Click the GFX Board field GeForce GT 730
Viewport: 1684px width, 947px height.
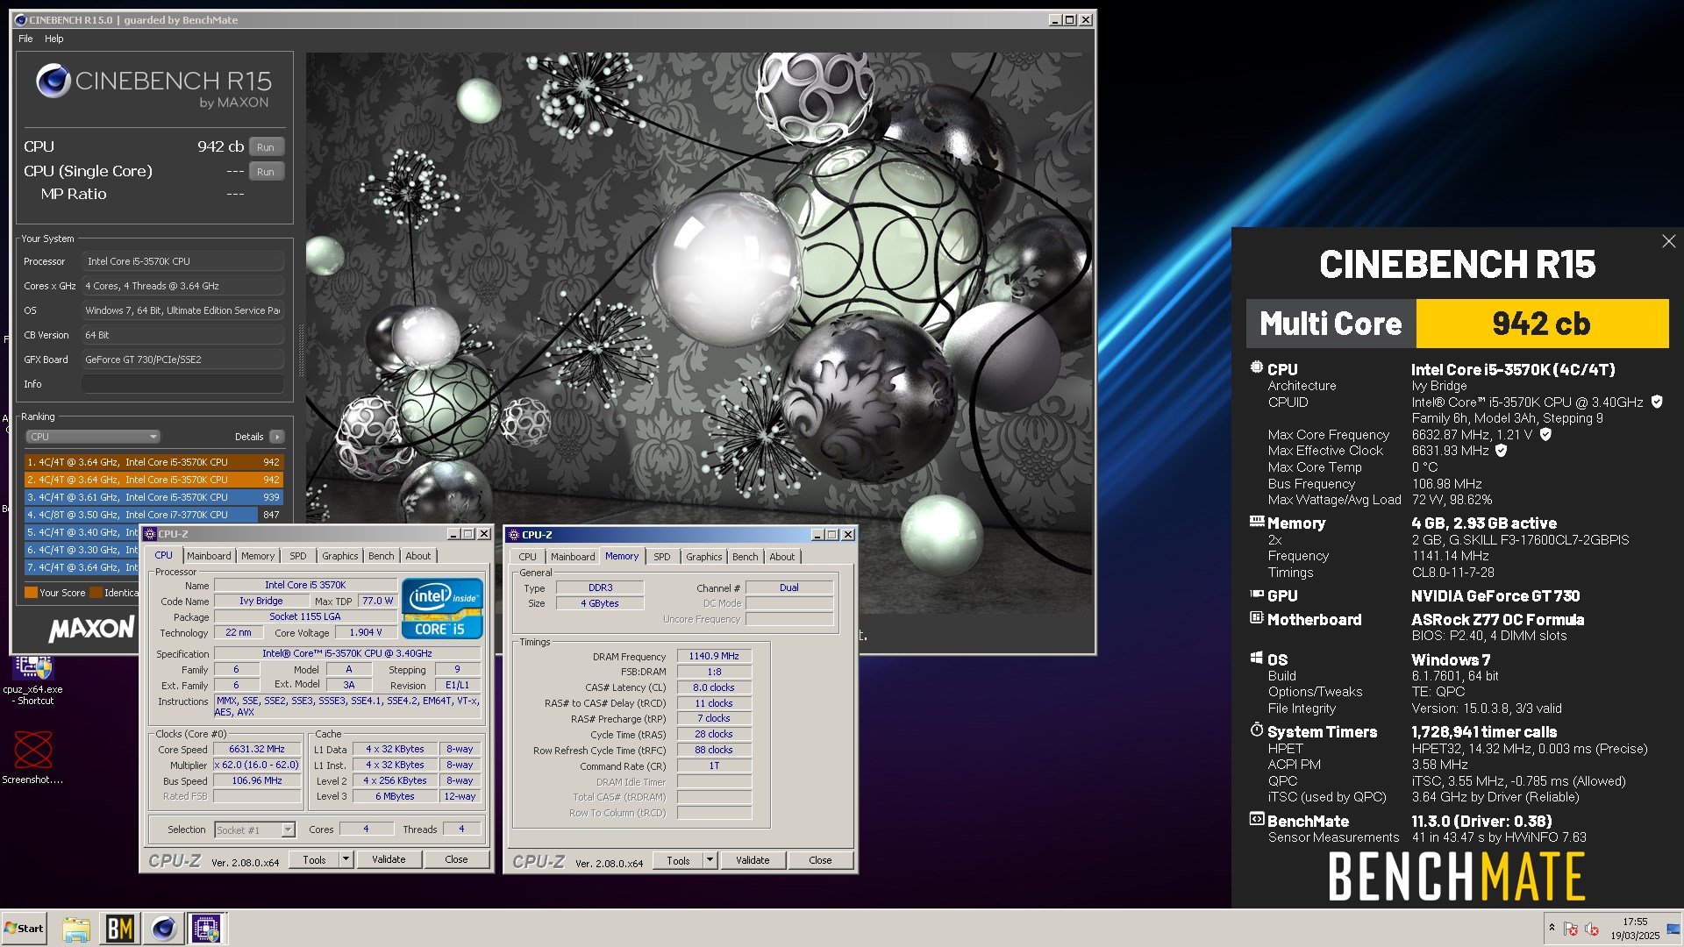point(182,360)
